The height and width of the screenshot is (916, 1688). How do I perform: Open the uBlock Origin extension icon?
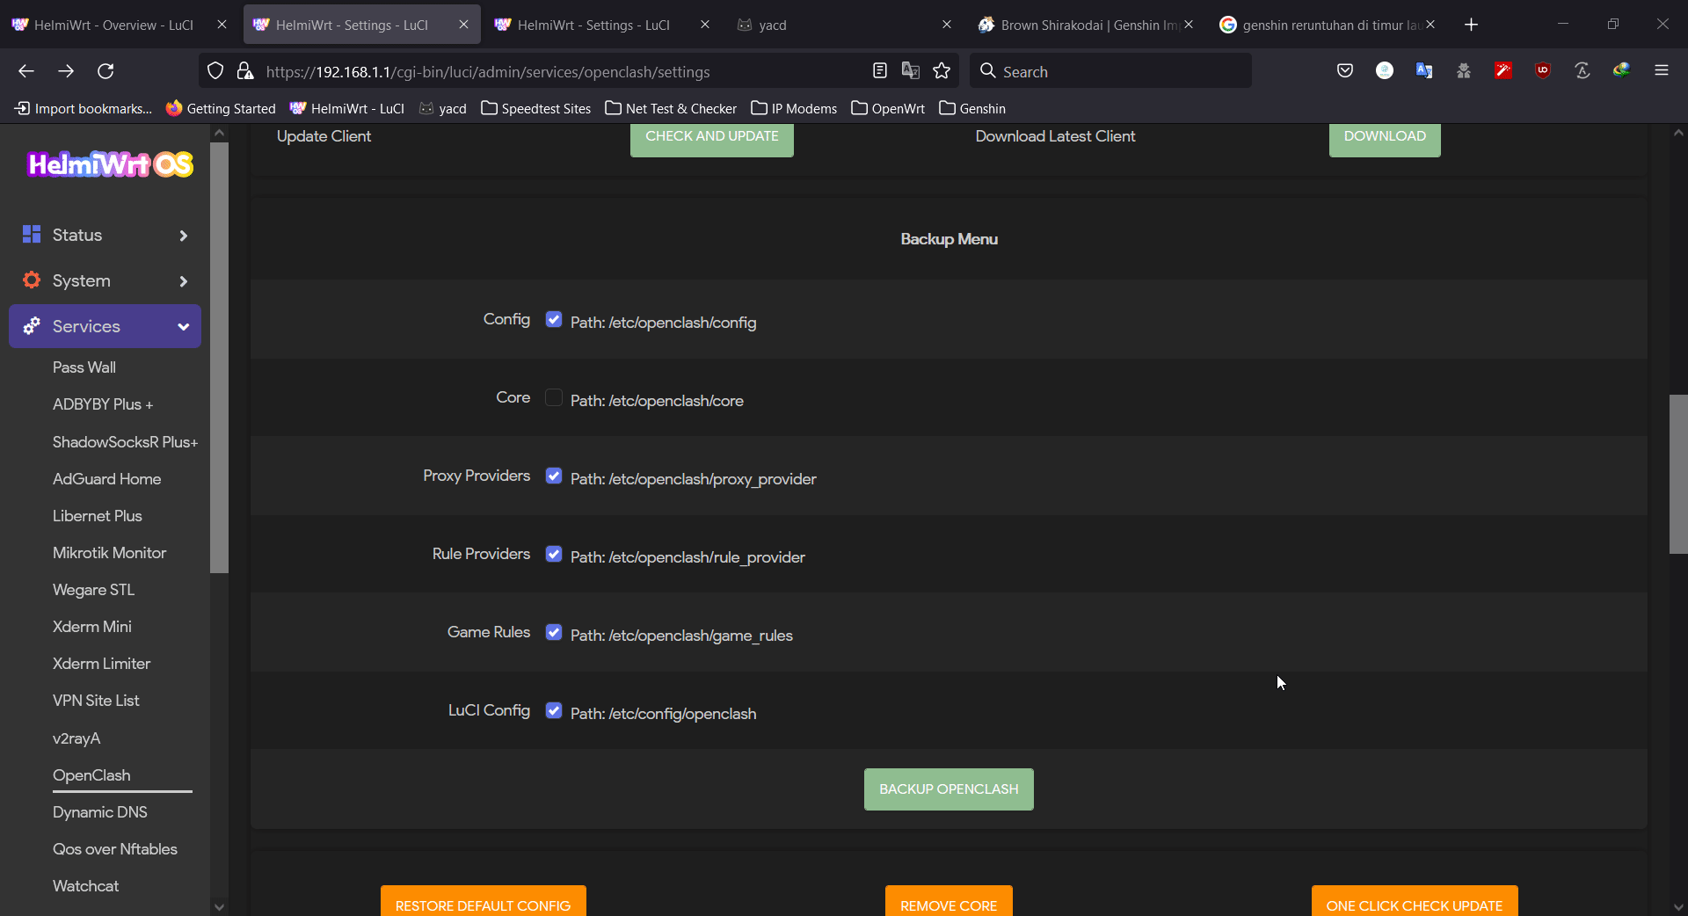click(1543, 71)
